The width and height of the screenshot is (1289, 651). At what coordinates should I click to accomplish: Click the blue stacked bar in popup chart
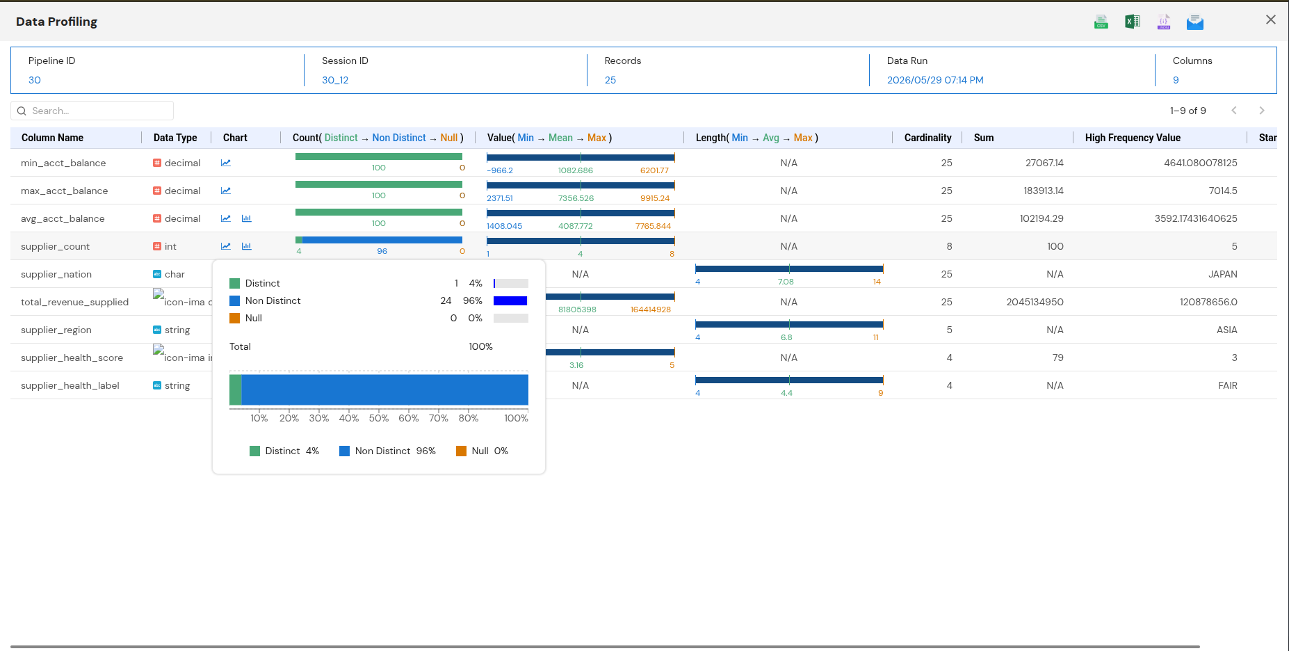(x=384, y=389)
